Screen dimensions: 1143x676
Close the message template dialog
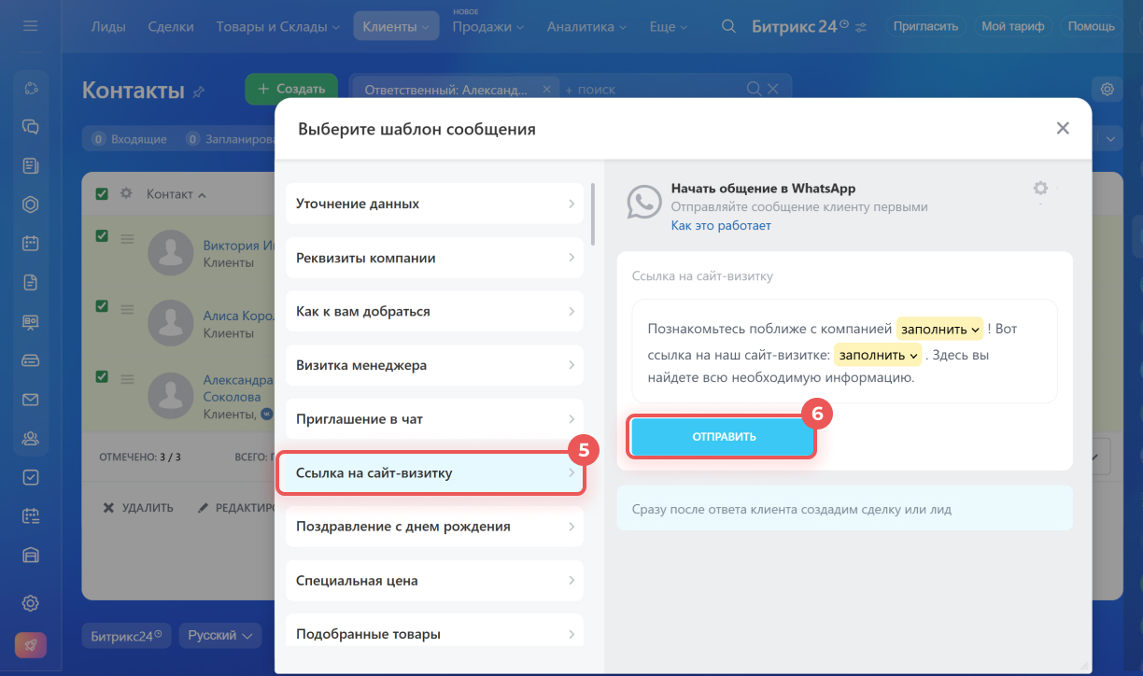pos(1063,129)
